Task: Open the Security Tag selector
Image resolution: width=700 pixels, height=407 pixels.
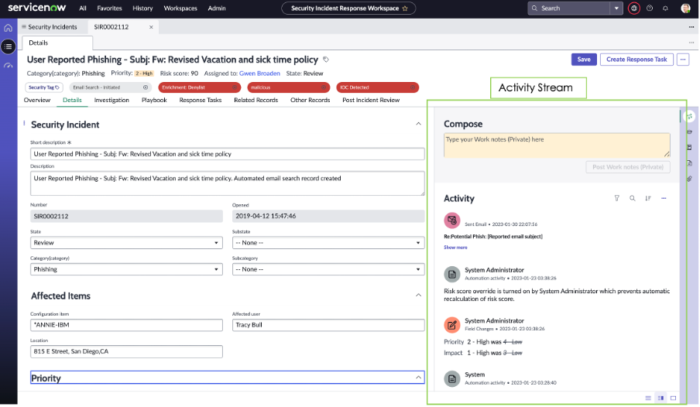Action: click(43, 87)
